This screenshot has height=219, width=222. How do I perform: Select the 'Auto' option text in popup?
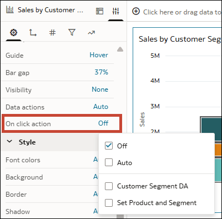[x=124, y=163]
